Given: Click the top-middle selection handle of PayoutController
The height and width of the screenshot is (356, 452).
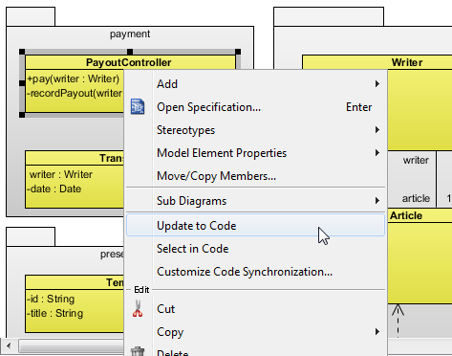Looking at the screenshot, I should [x=130, y=52].
